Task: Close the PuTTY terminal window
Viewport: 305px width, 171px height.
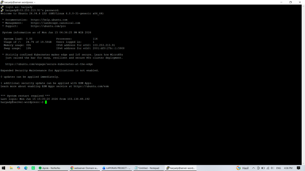Action: [300, 2]
